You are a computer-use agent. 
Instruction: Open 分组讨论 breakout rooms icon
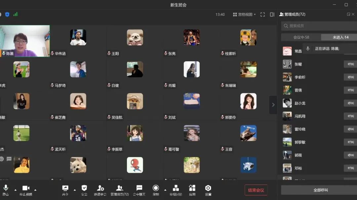click(176, 189)
